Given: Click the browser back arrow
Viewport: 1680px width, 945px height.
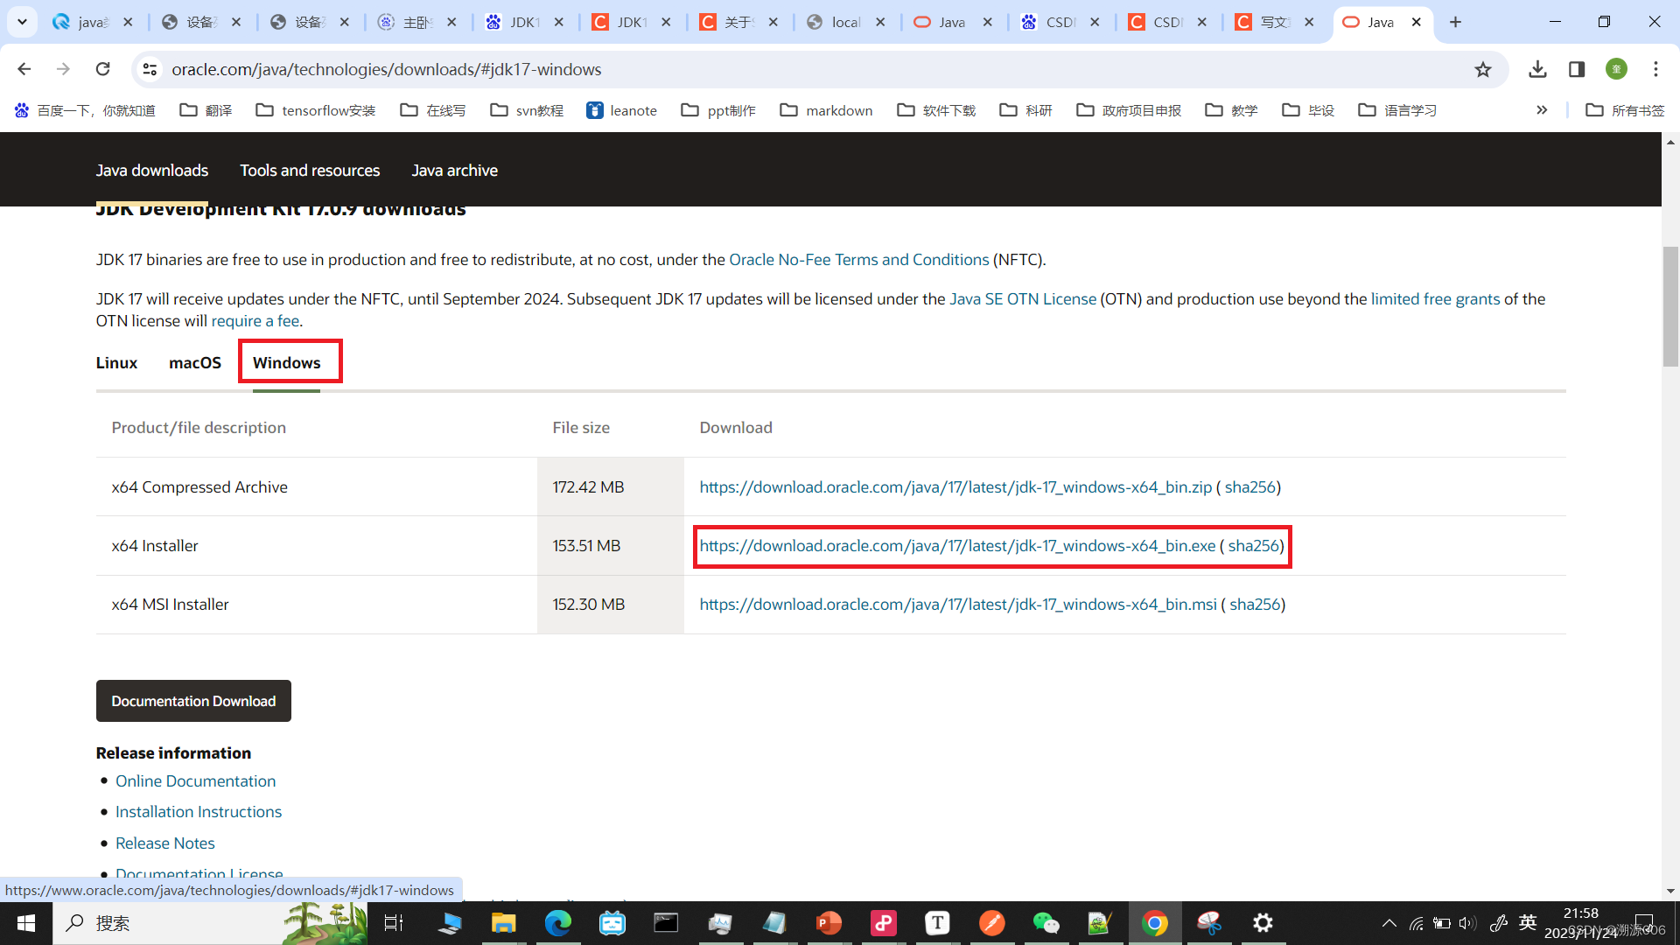Looking at the screenshot, I should (24, 69).
